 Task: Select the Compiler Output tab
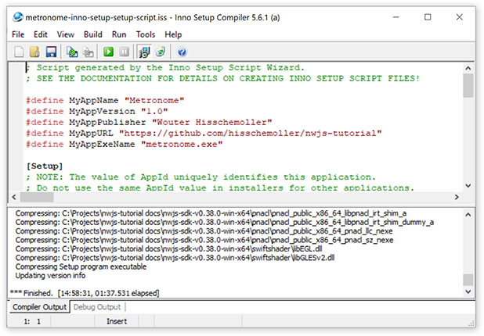coord(38,307)
